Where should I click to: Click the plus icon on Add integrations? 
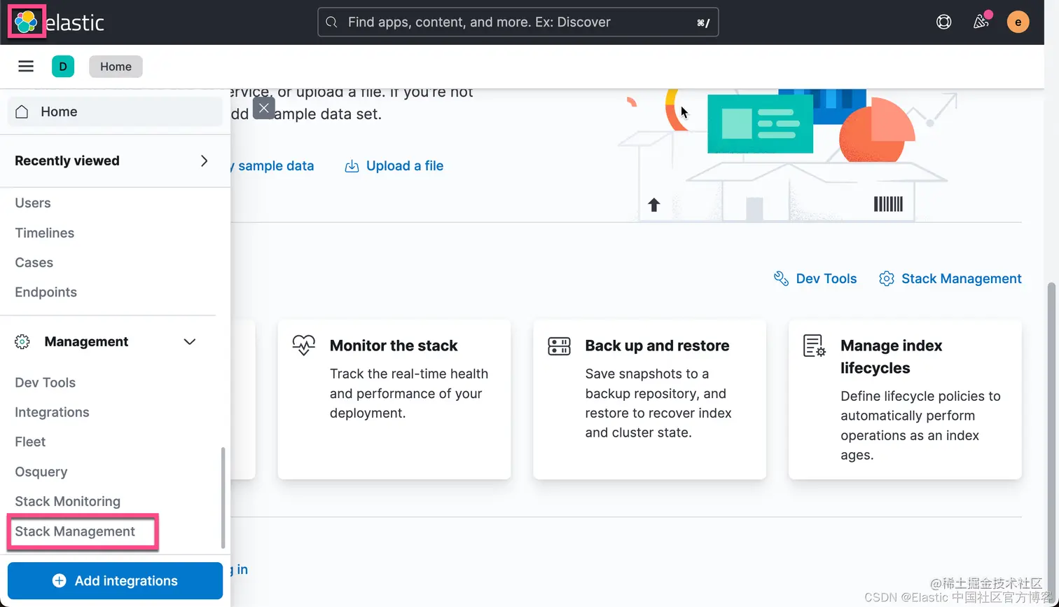60,580
